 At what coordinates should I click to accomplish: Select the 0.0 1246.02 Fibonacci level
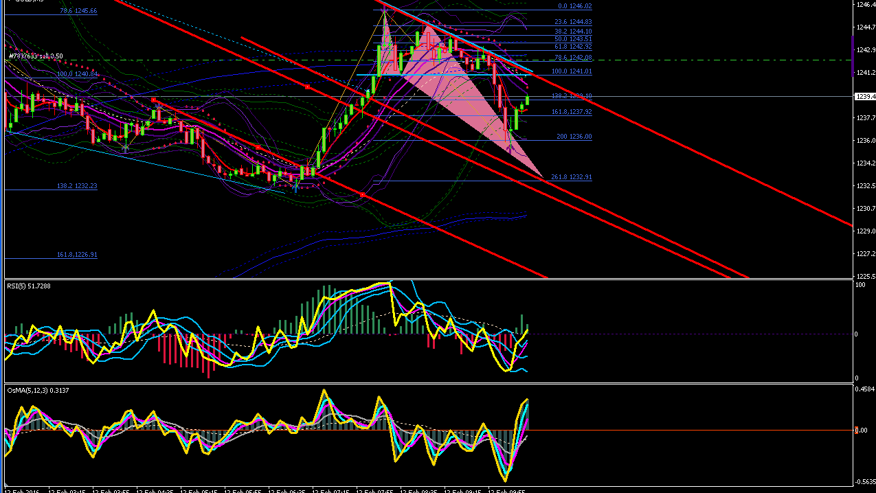click(575, 6)
